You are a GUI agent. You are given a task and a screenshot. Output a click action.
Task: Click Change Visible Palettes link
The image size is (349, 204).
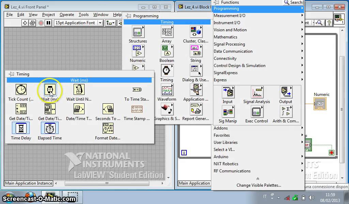pyautogui.click(x=259, y=185)
